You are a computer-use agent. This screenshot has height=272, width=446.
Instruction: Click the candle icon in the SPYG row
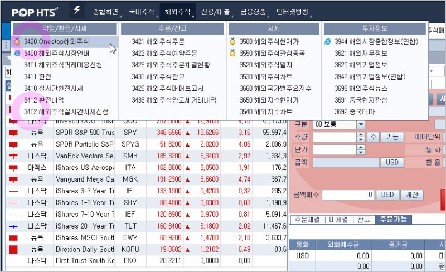point(13,144)
